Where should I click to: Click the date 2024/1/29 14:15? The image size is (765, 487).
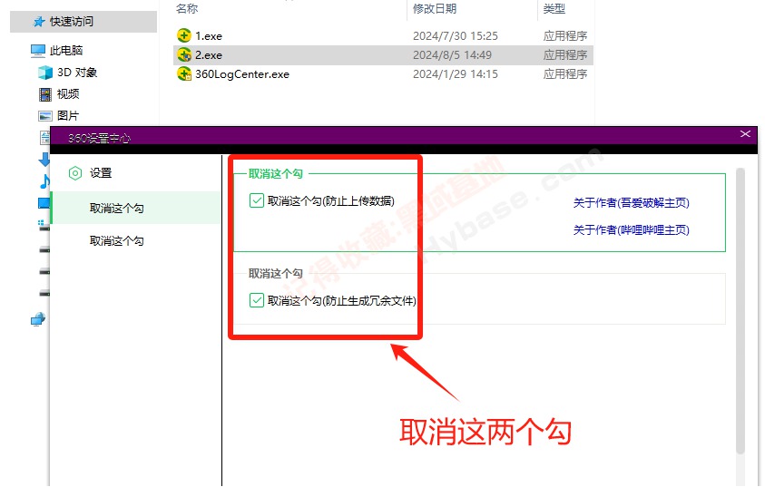(x=456, y=74)
